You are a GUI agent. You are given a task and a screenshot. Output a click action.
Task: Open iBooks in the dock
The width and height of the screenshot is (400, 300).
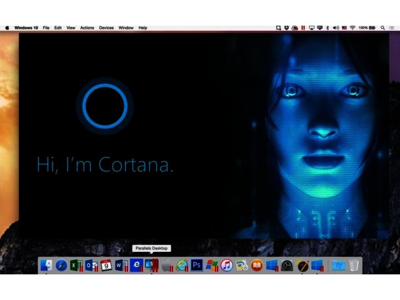(x=256, y=265)
